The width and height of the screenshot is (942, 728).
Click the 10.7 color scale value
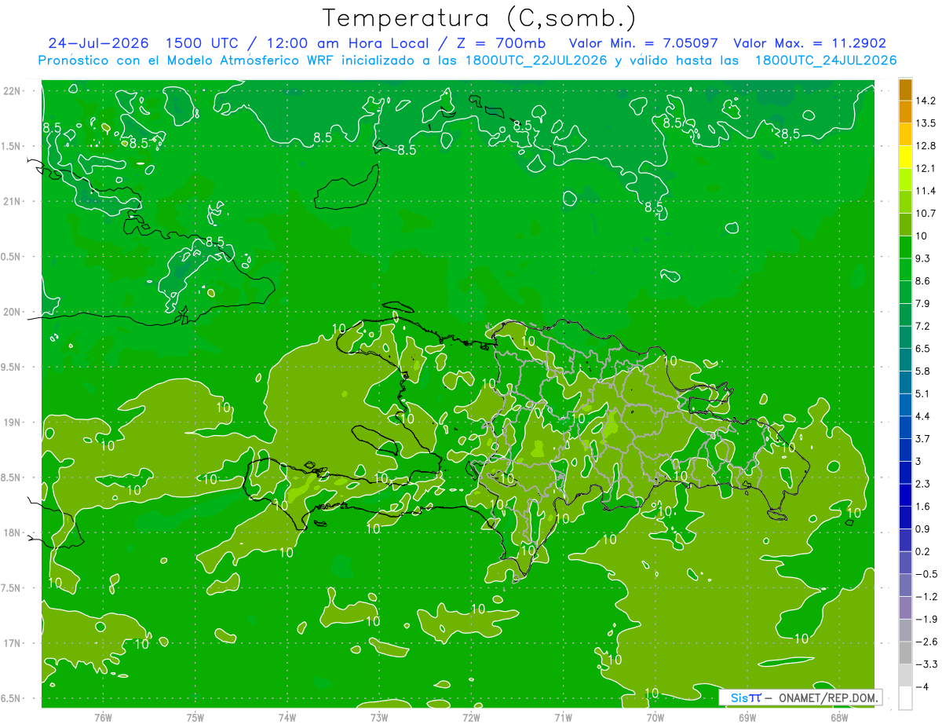926,214
